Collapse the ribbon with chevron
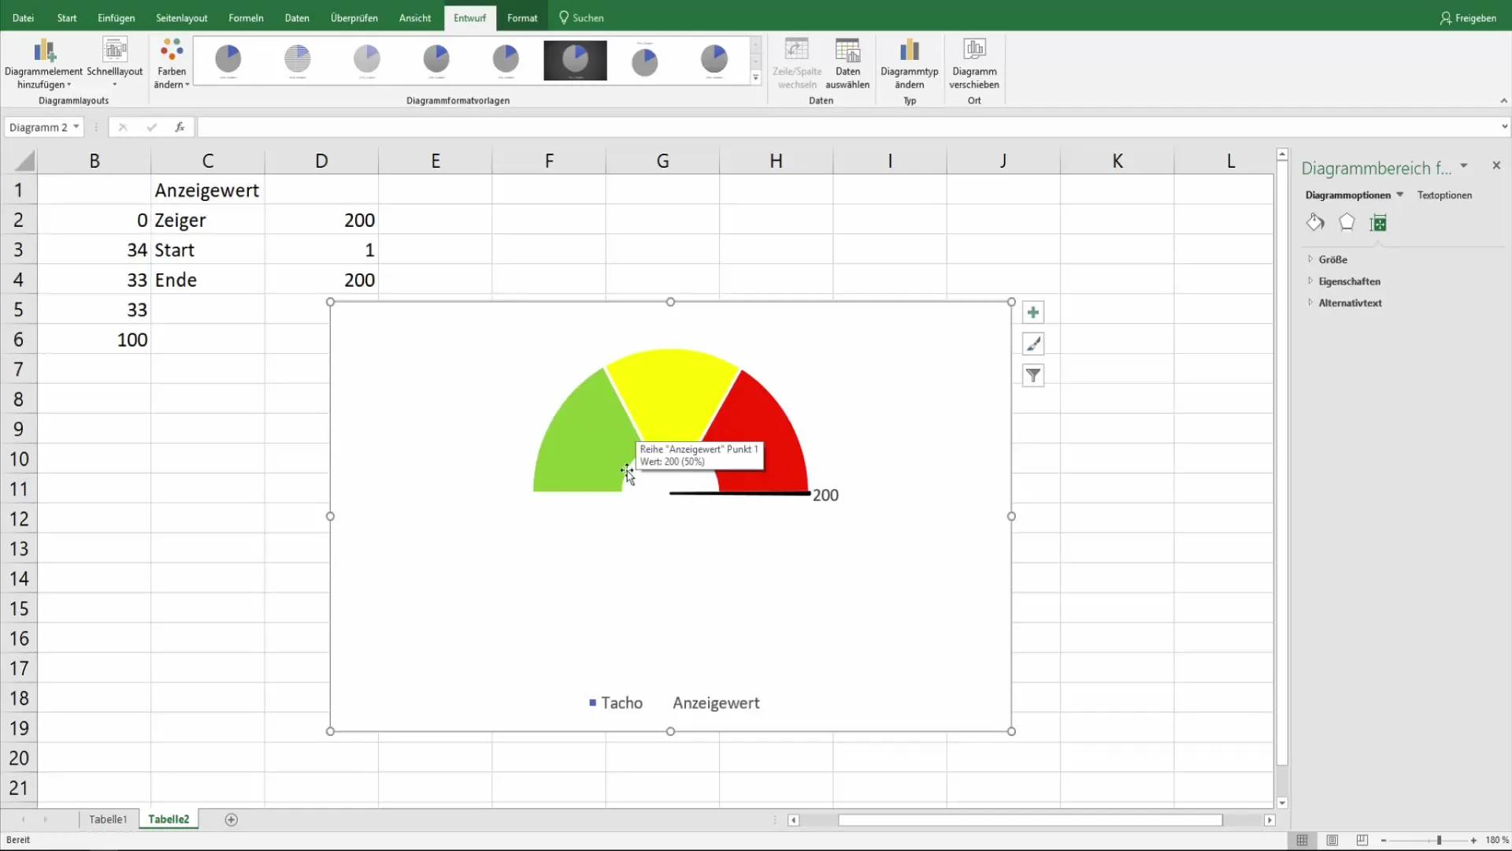1512x851 pixels. (1503, 101)
